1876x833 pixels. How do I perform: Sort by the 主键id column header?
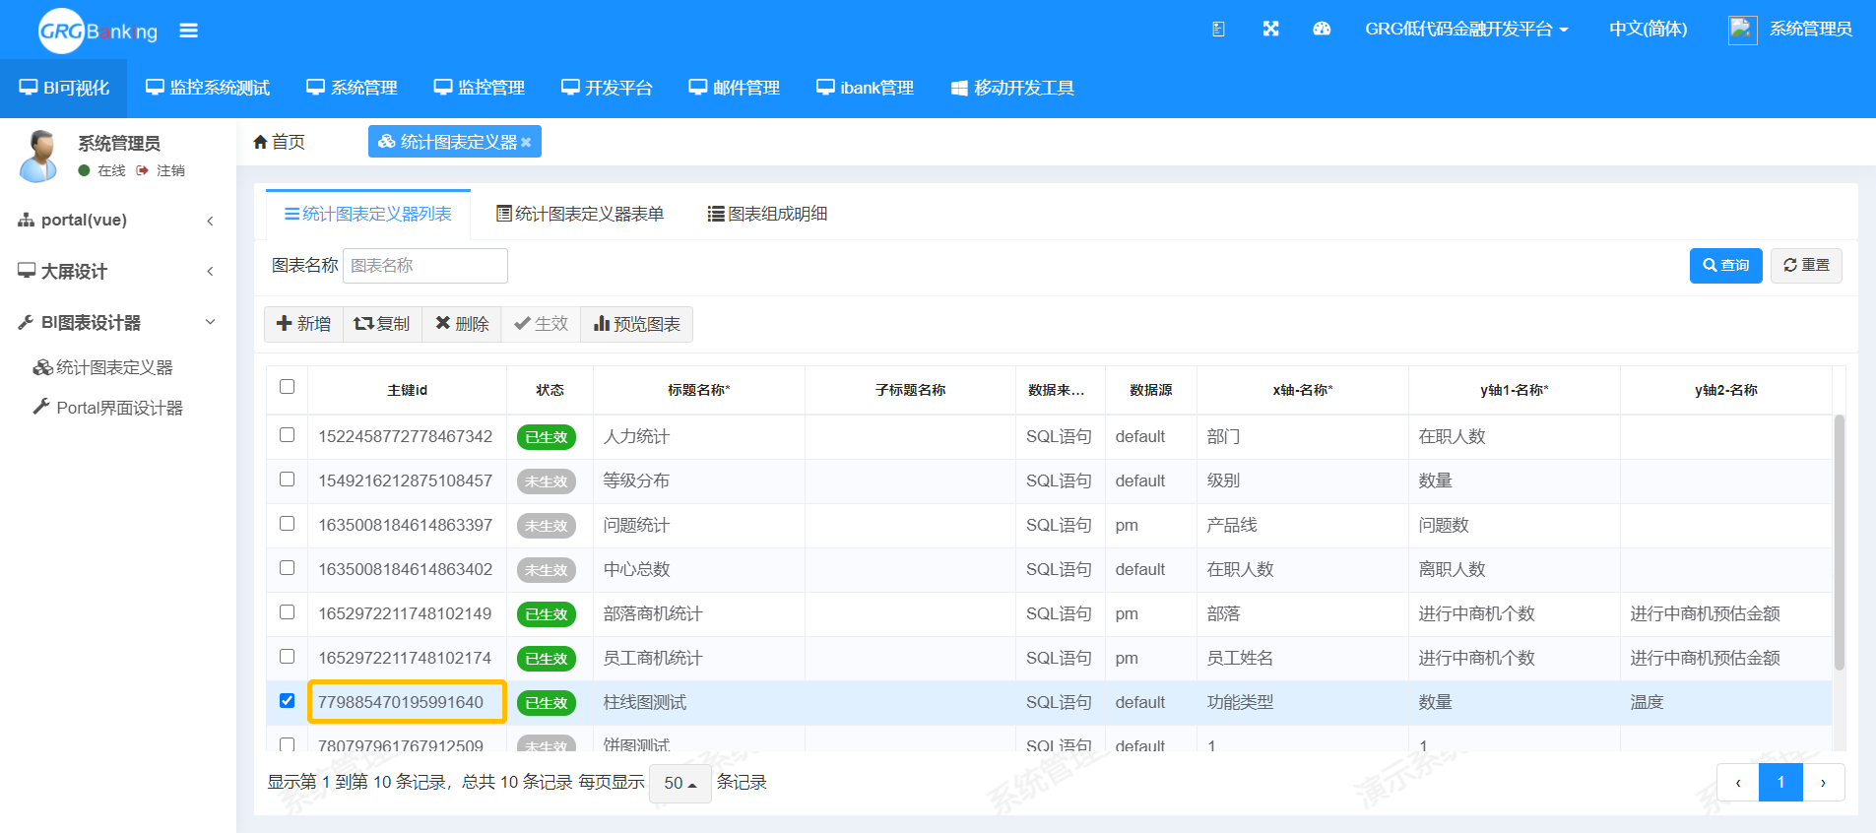407,390
